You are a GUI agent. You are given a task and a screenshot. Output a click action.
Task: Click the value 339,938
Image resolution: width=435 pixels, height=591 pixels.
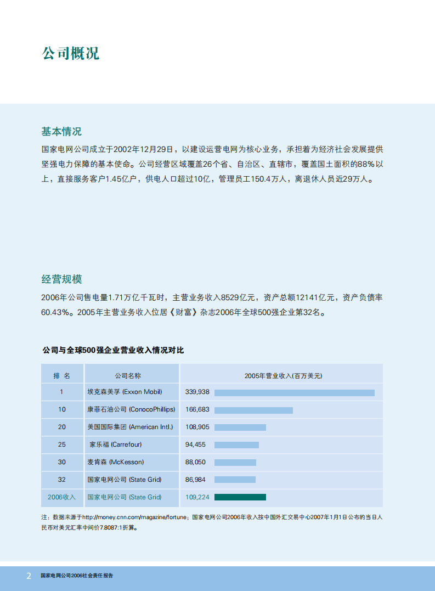coord(197,392)
